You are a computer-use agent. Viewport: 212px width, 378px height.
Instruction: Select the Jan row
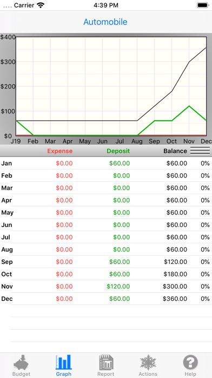[106, 163]
